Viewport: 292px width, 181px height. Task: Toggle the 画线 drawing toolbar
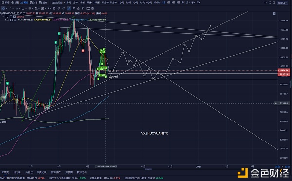[24, 3]
